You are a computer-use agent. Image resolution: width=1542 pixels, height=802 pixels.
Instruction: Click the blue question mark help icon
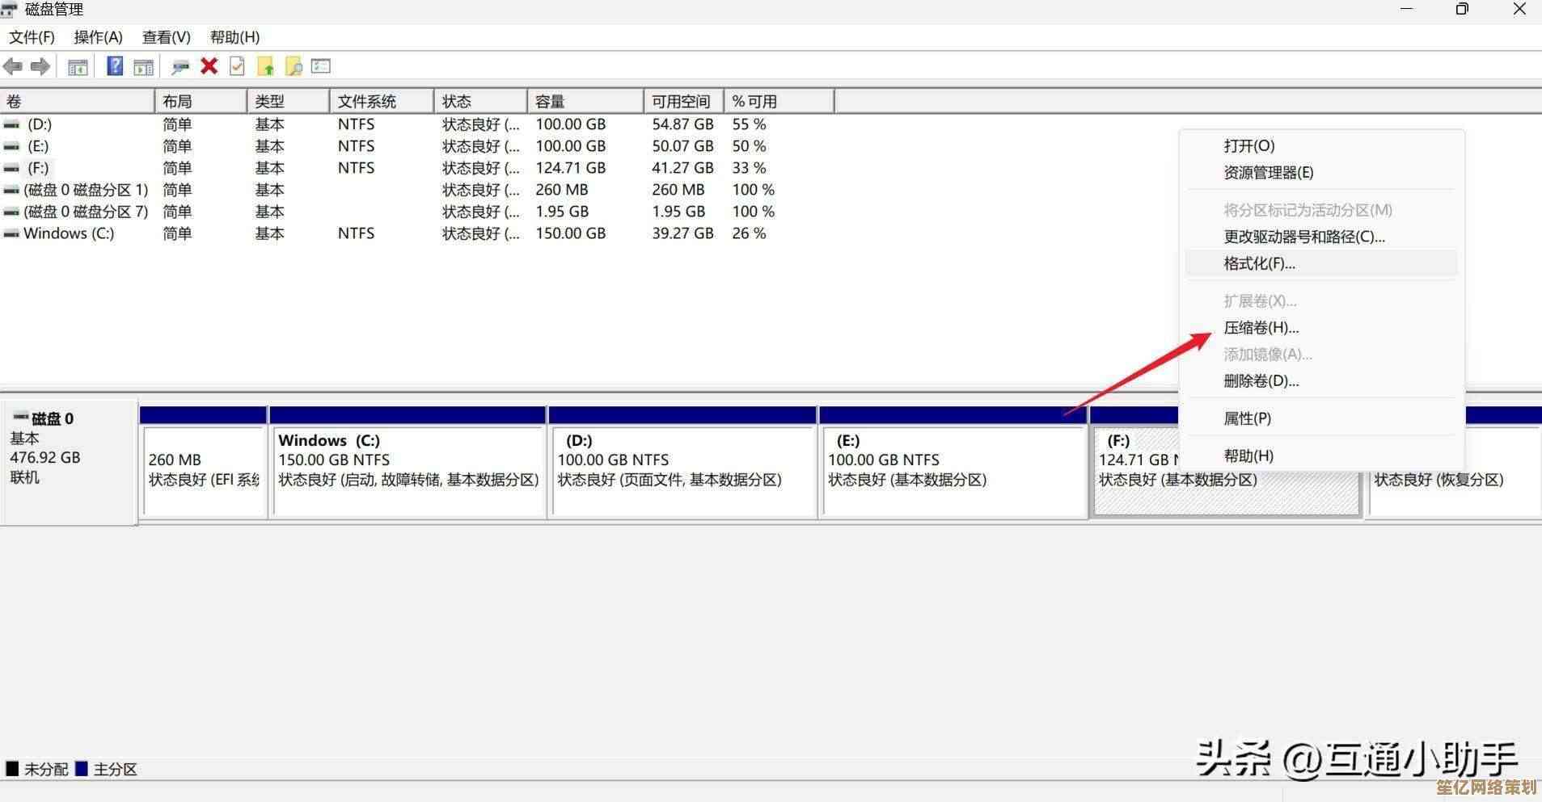[x=115, y=66]
